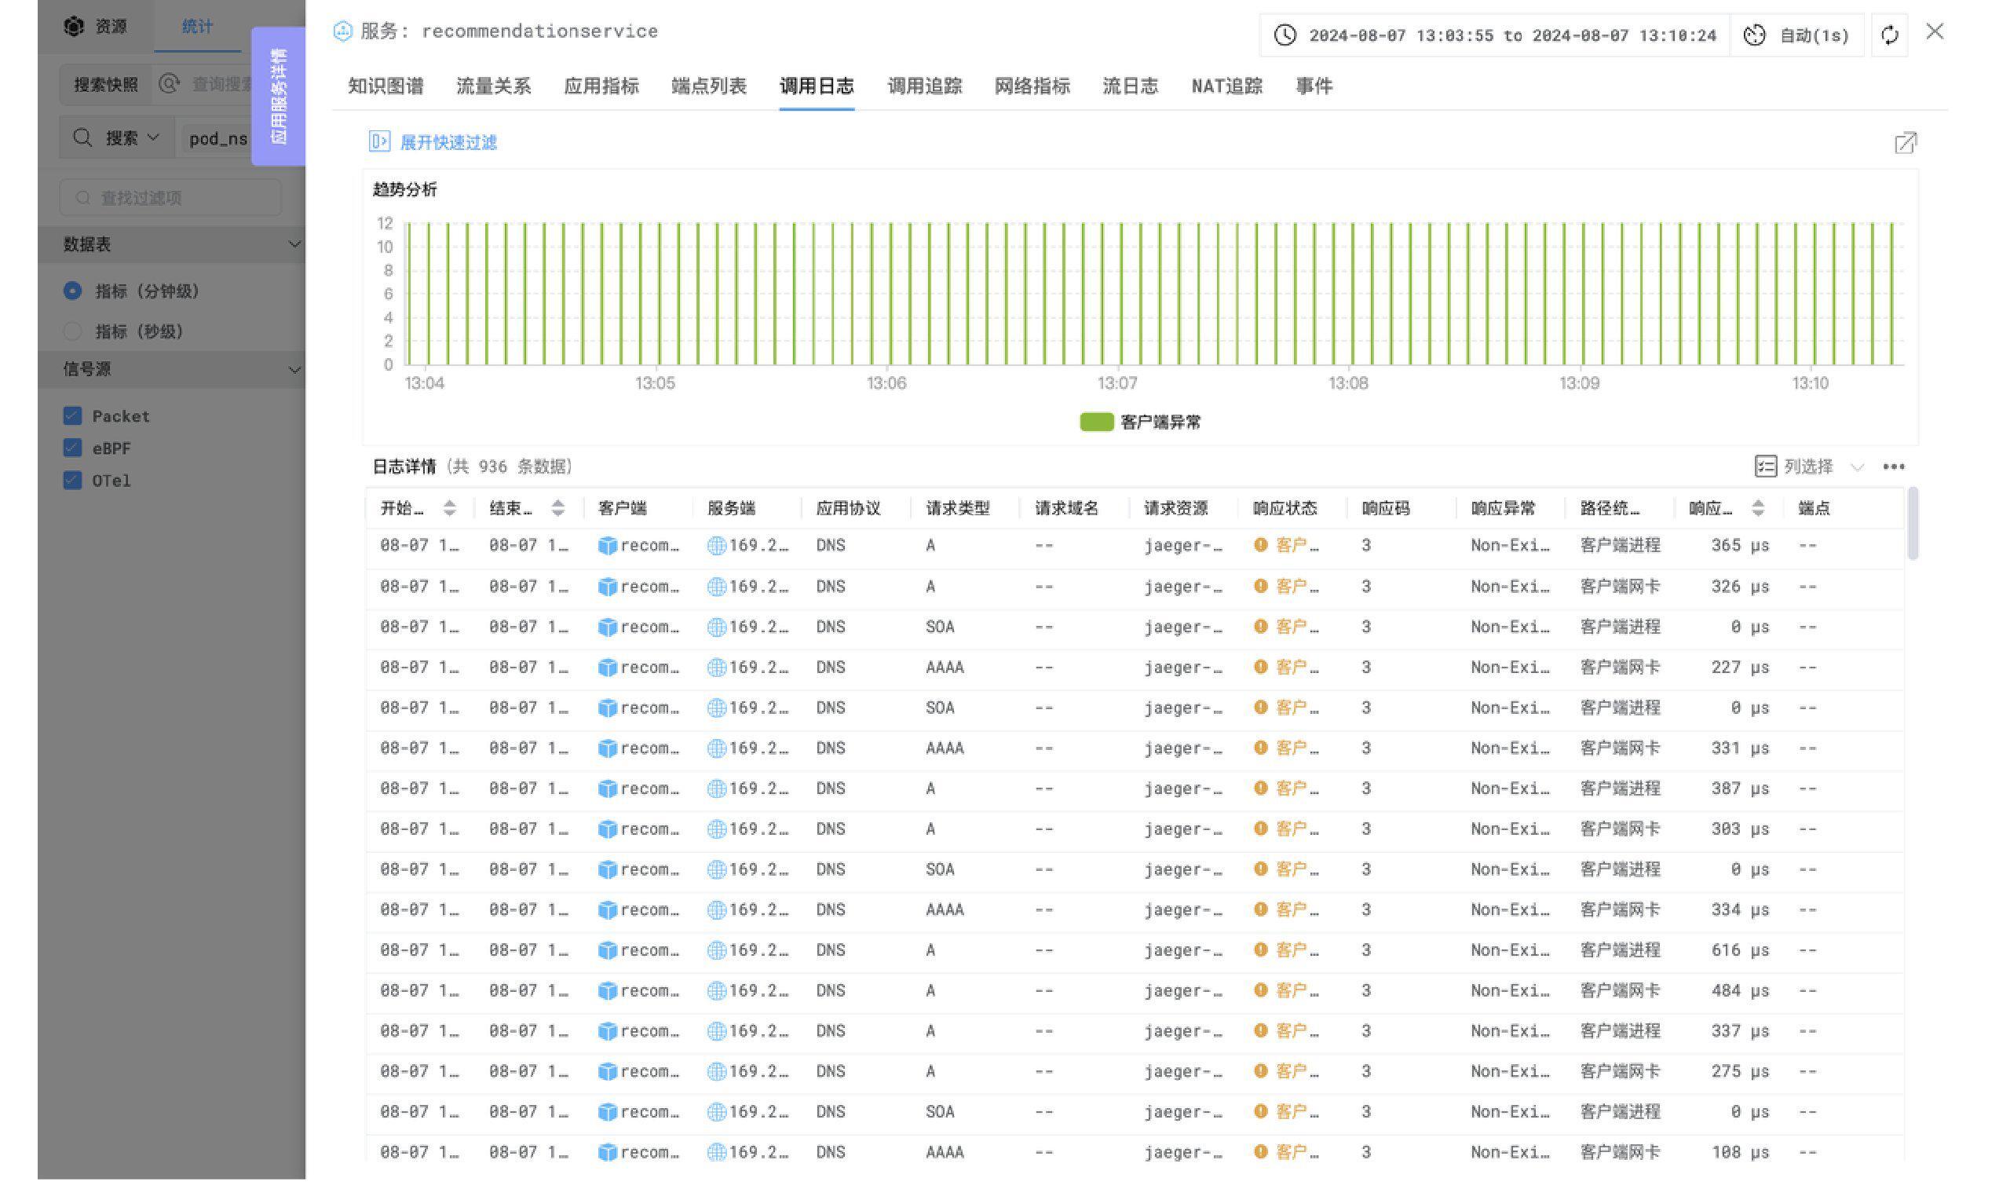Open the expand-to-fullscreen icon above the trend chart
This screenshot has height=1200, width=2010.
coord(1905,143)
